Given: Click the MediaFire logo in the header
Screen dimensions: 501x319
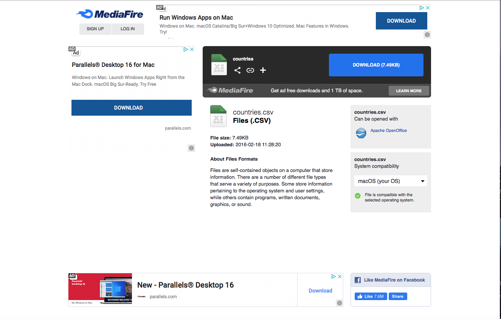Looking at the screenshot, I should pos(110,14).
